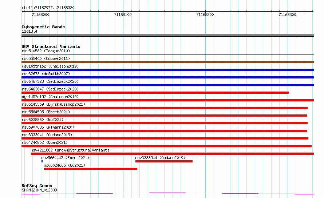Click the blue esv32673 variant bar
Viewport: 324px width, 198px height.
point(167,77)
